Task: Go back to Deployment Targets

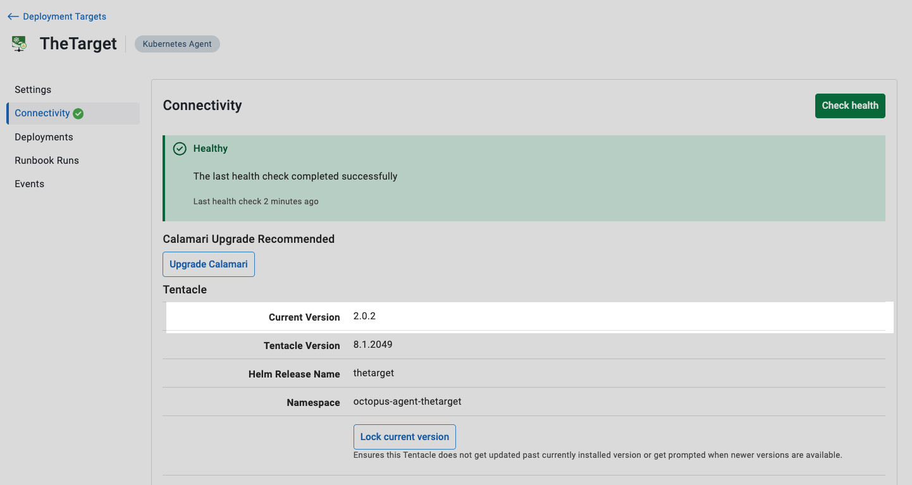Action: (57, 16)
